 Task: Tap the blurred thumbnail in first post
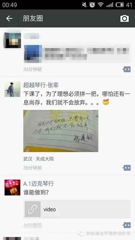33,54
